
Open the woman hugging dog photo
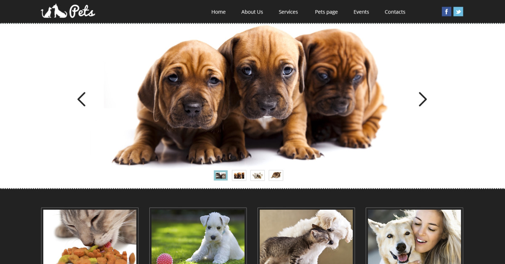click(x=414, y=237)
